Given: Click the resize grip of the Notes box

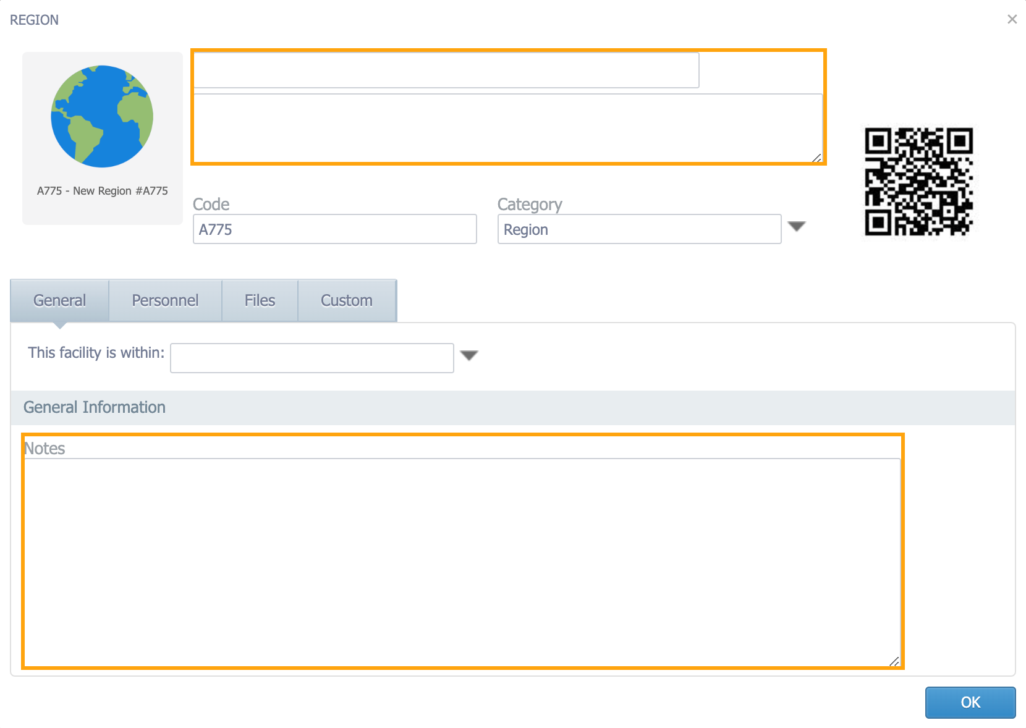Looking at the screenshot, I should 894,661.
